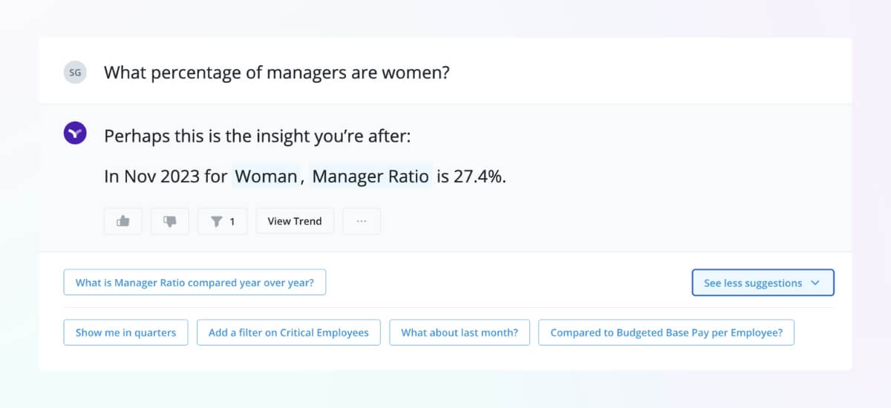Choose the Show me in quarters suggestion
This screenshot has height=408, width=891.
click(125, 332)
